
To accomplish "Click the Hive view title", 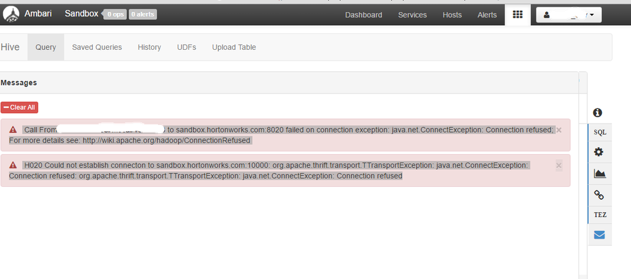I will click(10, 47).
